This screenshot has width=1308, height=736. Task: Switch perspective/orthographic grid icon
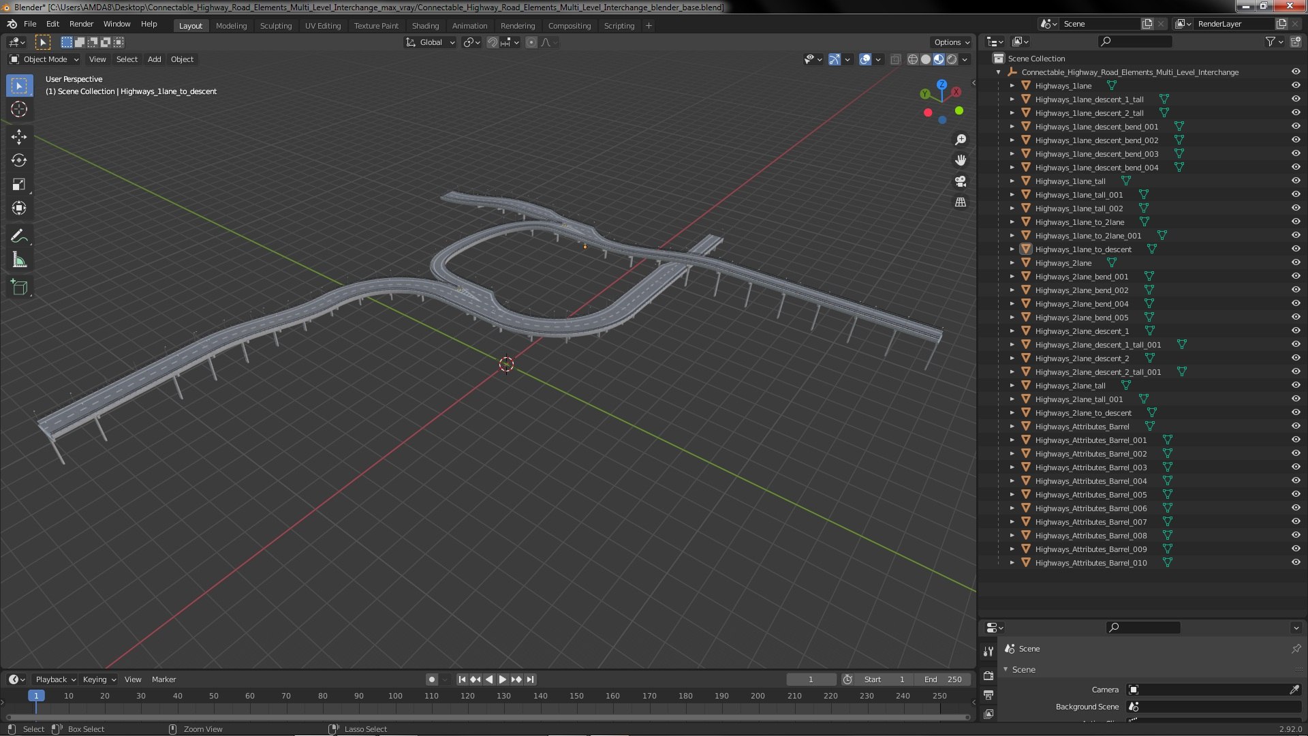point(961,202)
